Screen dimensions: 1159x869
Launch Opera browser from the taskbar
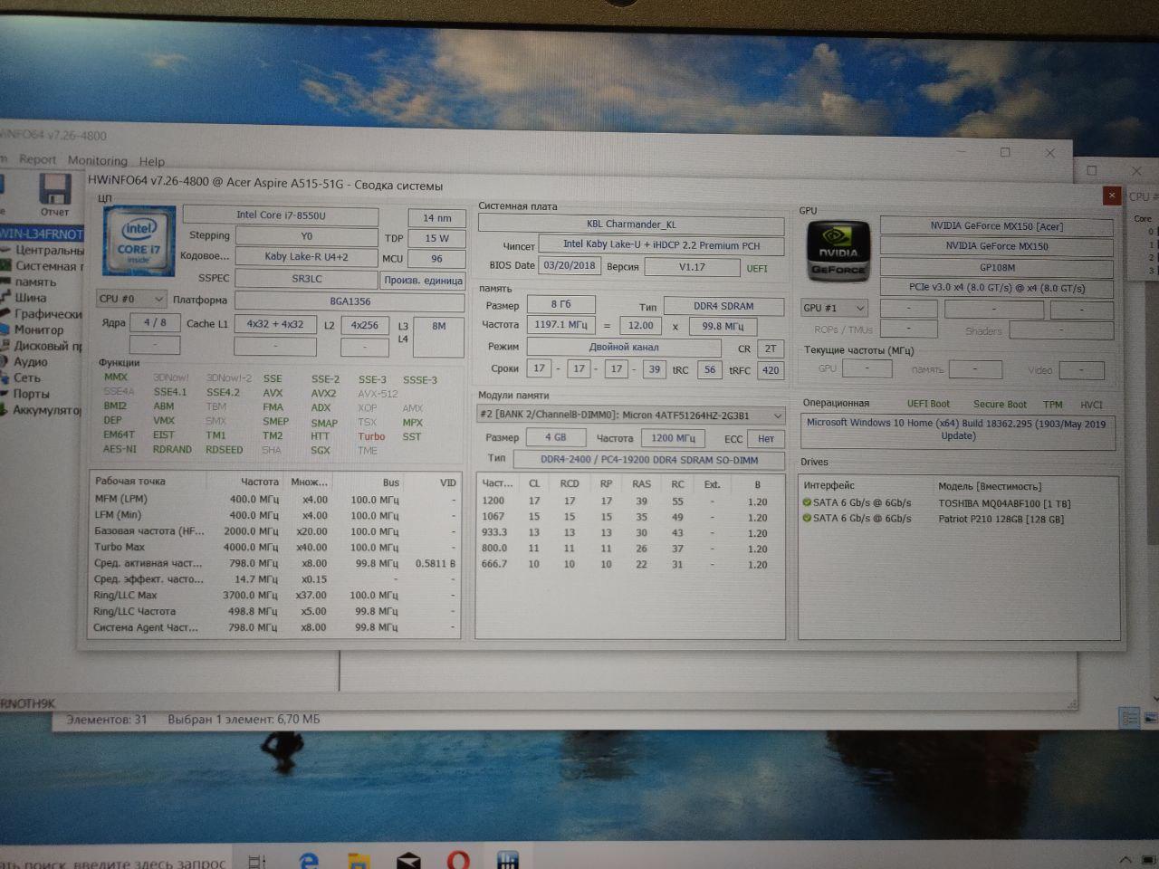(458, 860)
